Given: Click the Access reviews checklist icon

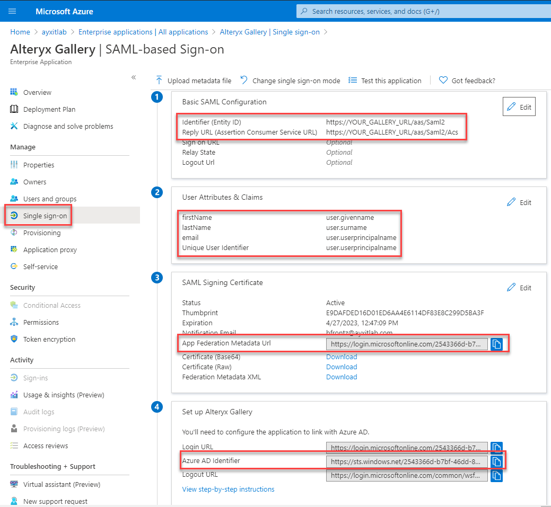Looking at the screenshot, I should pyautogui.click(x=14, y=446).
